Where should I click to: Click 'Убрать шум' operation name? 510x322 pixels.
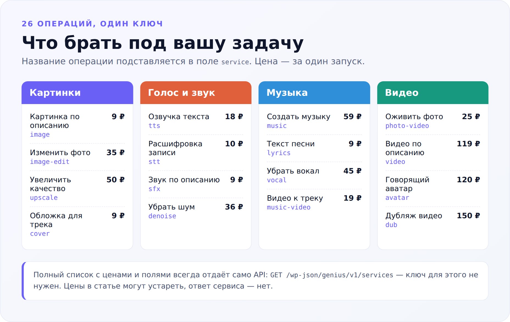click(x=171, y=207)
